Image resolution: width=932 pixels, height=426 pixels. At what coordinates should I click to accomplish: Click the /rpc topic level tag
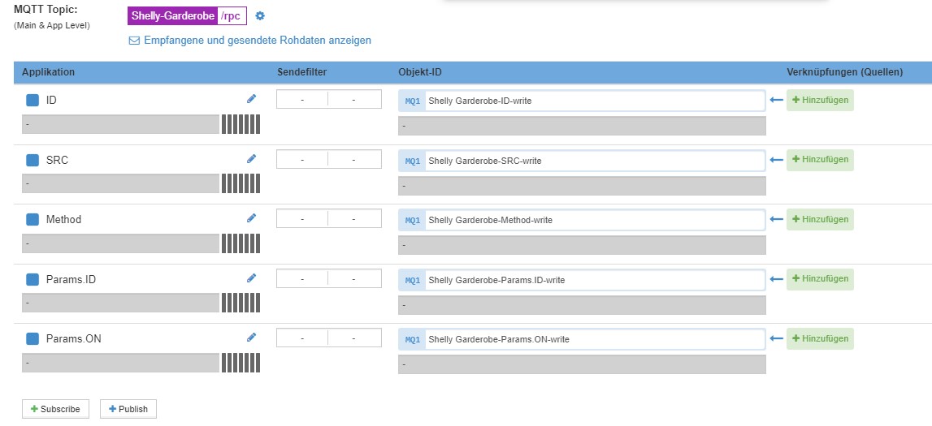click(x=232, y=16)
